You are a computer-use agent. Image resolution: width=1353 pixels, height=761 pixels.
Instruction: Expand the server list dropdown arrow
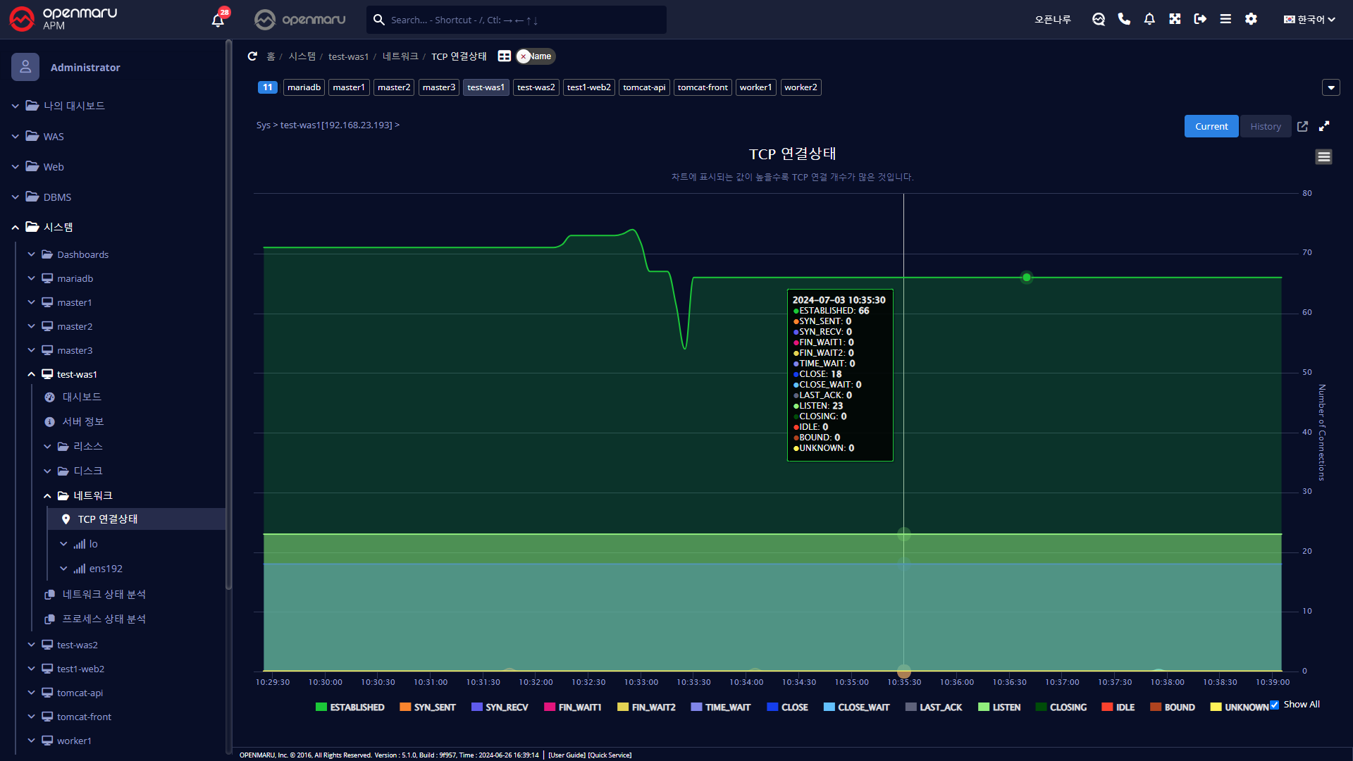(x=1330, y=87)
